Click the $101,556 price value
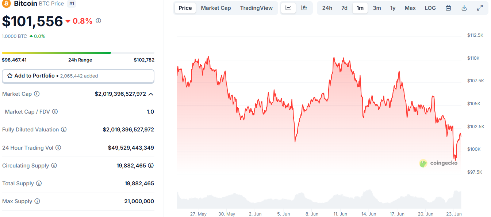Image resolution: width=491 pixels, height=217 pixels. coord(32,21)
